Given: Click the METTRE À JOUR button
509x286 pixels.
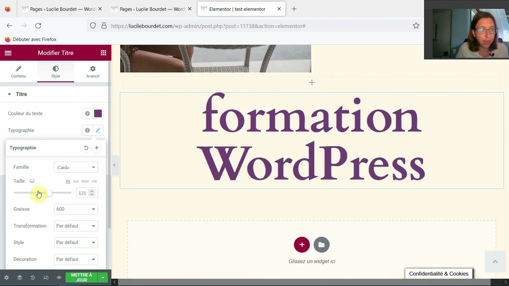Looking at the screenshot, I should point(82,277).
